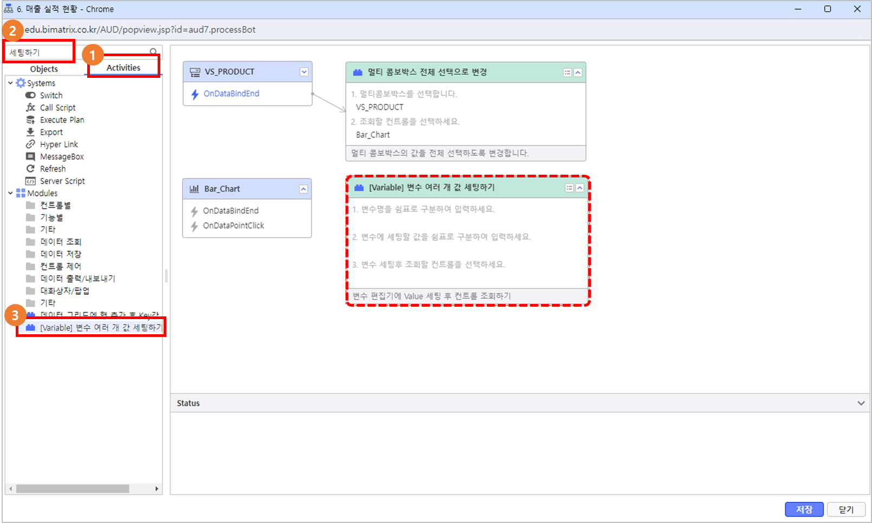Click the Systems gear icon
The width and height of the screenshot is (872, 523).
click(x=21, y=83)
